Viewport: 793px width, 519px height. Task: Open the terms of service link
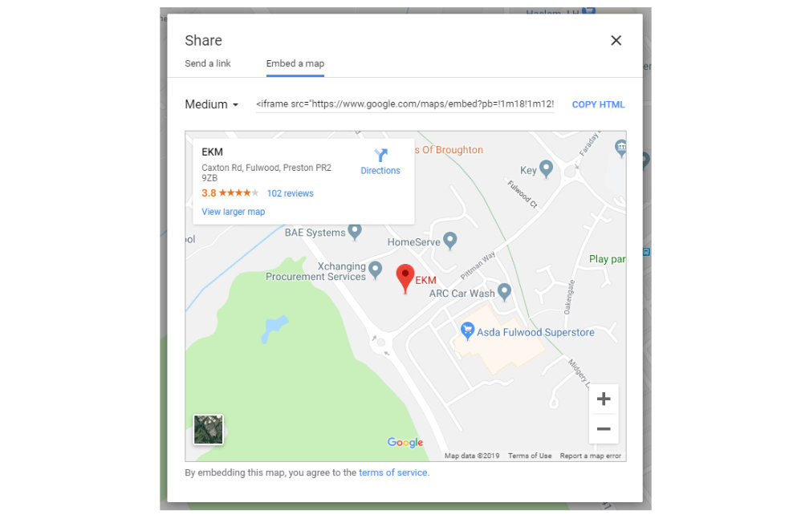393,472
